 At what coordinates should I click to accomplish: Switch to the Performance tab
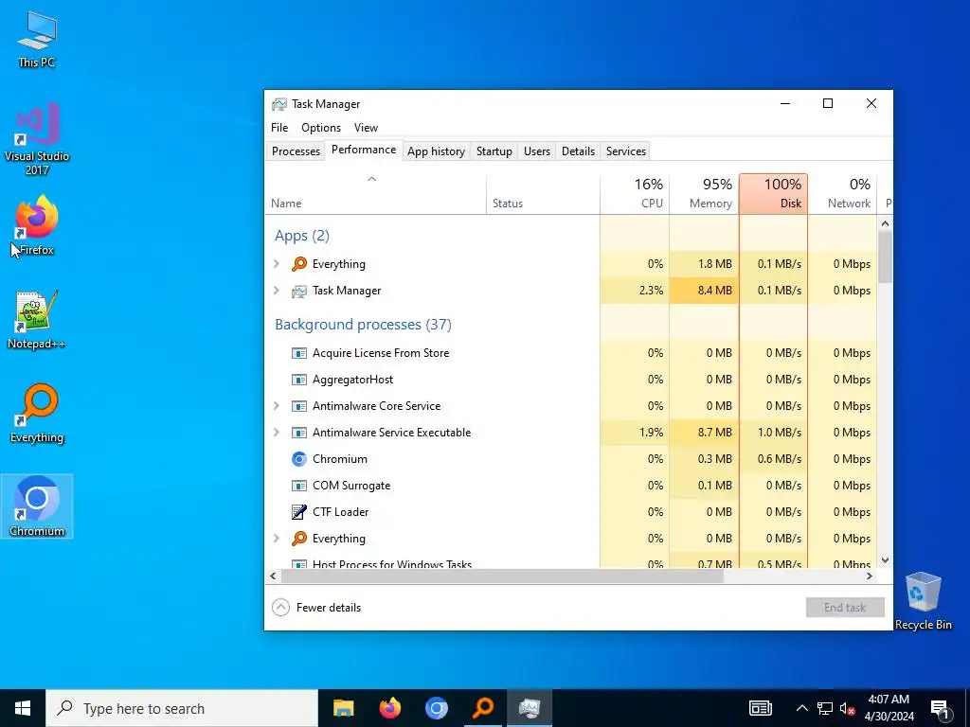coord(364,150)
